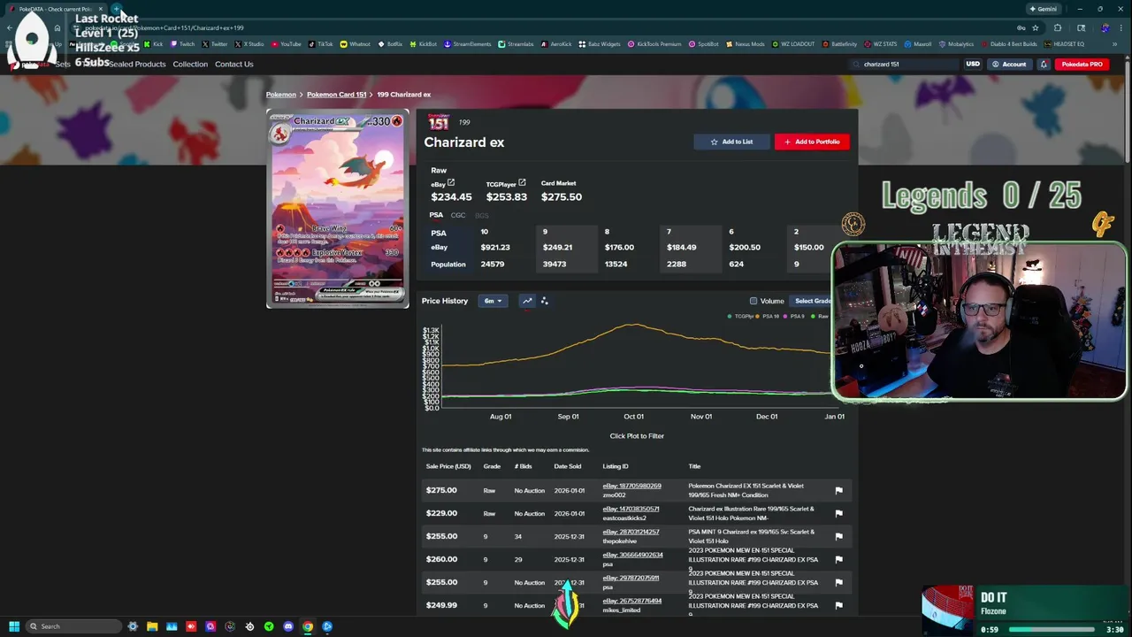Open the Sealed Products menu item
Screen dimensions: 1132x637
pyautogui.click(x=137, y=64)
